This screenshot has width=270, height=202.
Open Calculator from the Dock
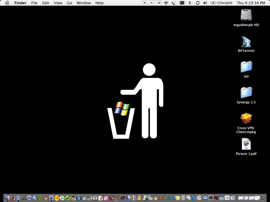[x=183, y=198]
